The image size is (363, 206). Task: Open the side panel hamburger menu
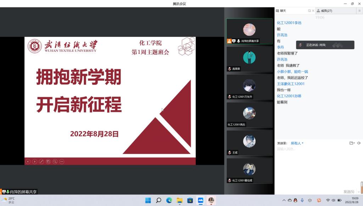point(359,11)
